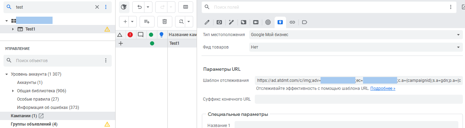The height and width of the screenshot is (128, 465).
Task: Click 'Название кам…' column header
Action: pos(182,35)
